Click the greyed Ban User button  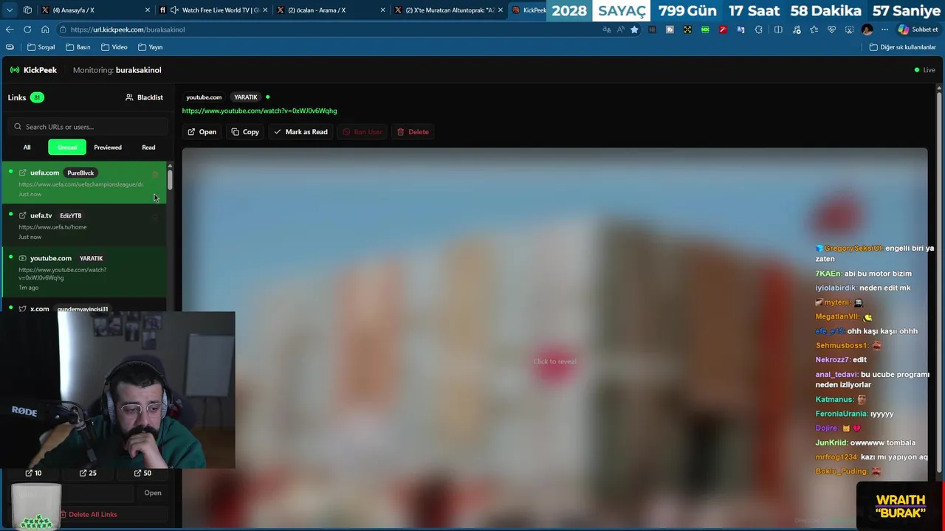[362, 132]
